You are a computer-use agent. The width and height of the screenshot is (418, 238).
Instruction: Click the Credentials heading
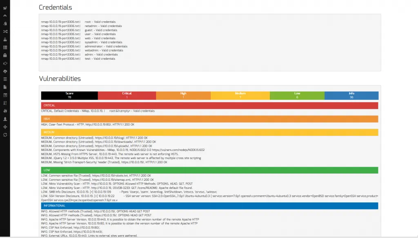click(56, 7)
